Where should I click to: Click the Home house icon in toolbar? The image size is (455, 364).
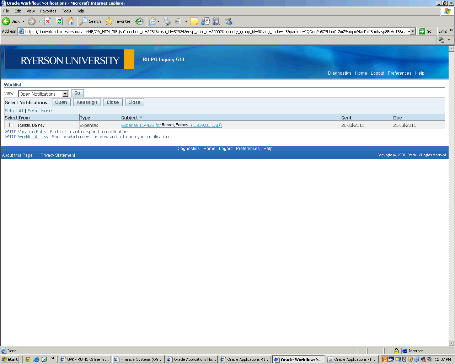70,21
